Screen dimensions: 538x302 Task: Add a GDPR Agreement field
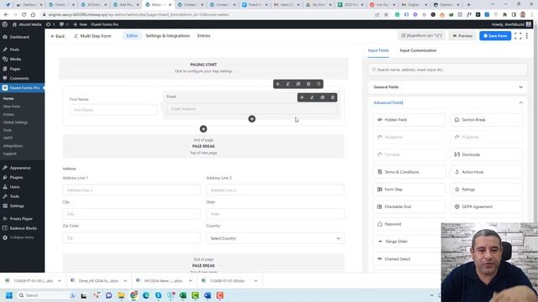point(486,207)
